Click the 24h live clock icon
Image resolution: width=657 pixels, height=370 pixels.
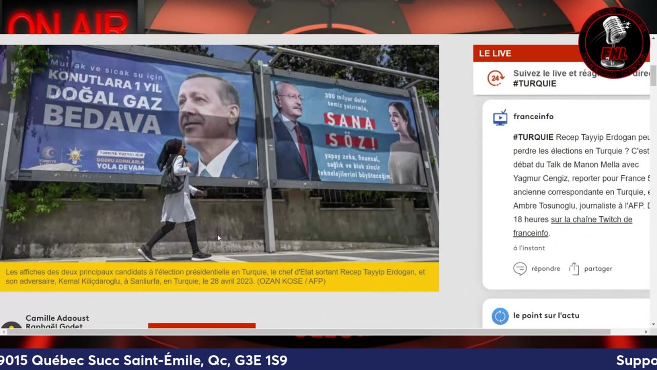pos(496,78)
